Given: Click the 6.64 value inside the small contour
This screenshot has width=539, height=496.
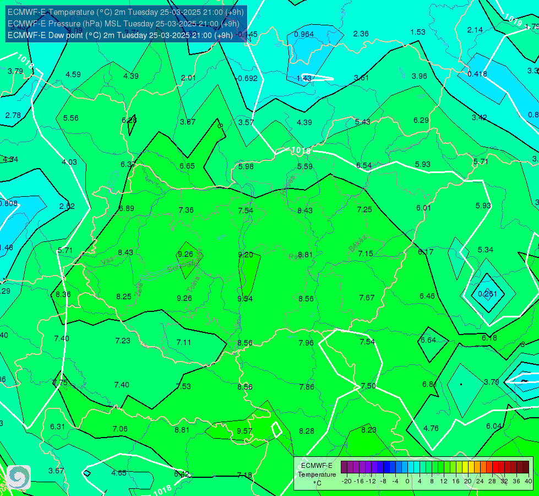Looking at the screenshot, I should point(428,340).
